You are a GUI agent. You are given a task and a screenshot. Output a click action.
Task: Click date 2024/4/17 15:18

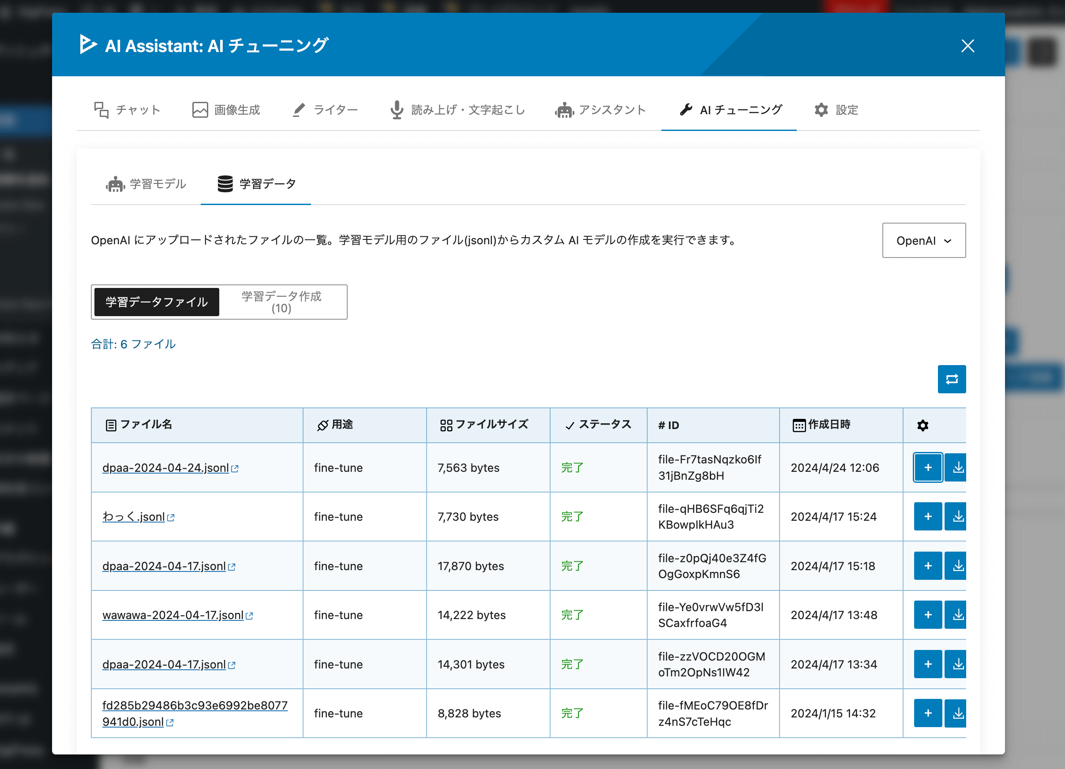tap(832, 566)
